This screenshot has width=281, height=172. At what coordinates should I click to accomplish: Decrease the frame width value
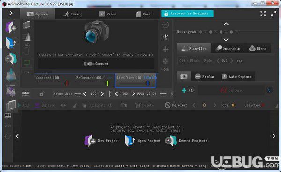(85, 93)
